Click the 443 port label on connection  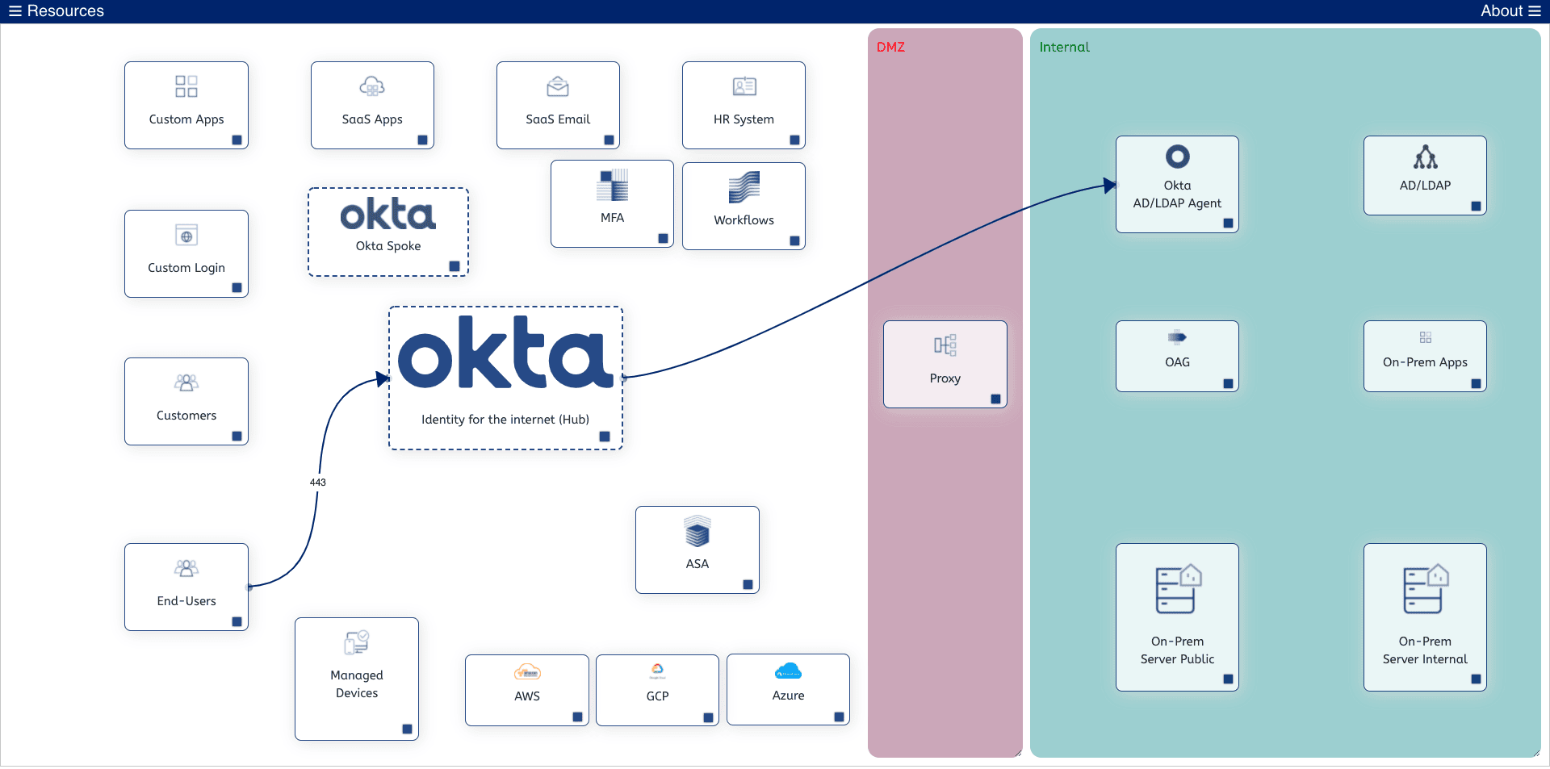(x=318, y=482)
